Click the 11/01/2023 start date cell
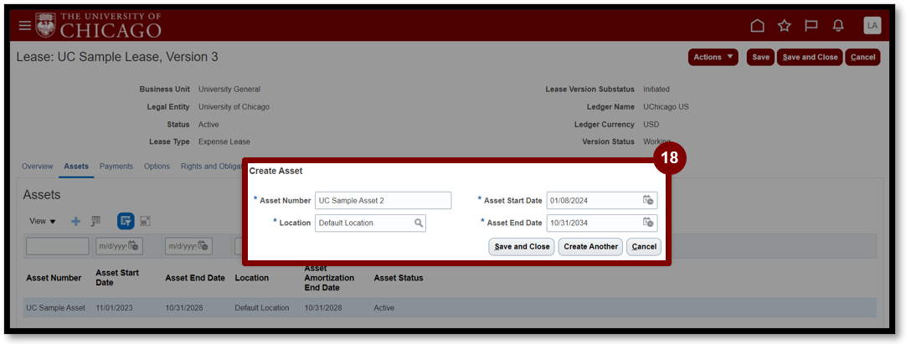 [x=115, y=308]
